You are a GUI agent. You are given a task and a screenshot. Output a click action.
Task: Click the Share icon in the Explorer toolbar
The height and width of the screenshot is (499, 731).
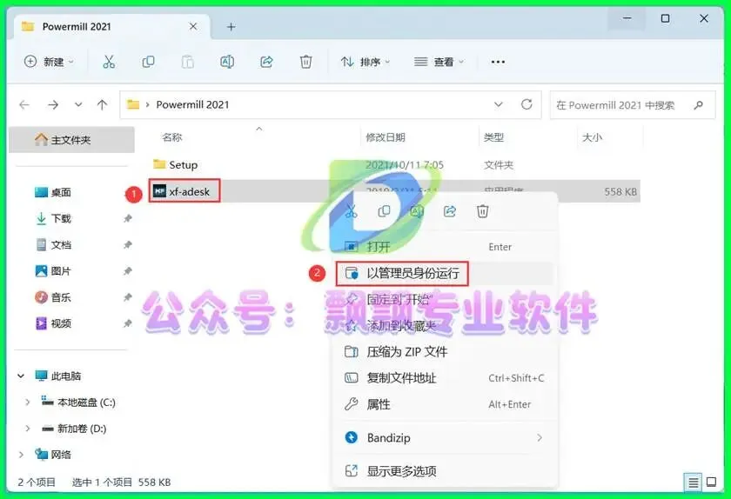coord(266,62)
